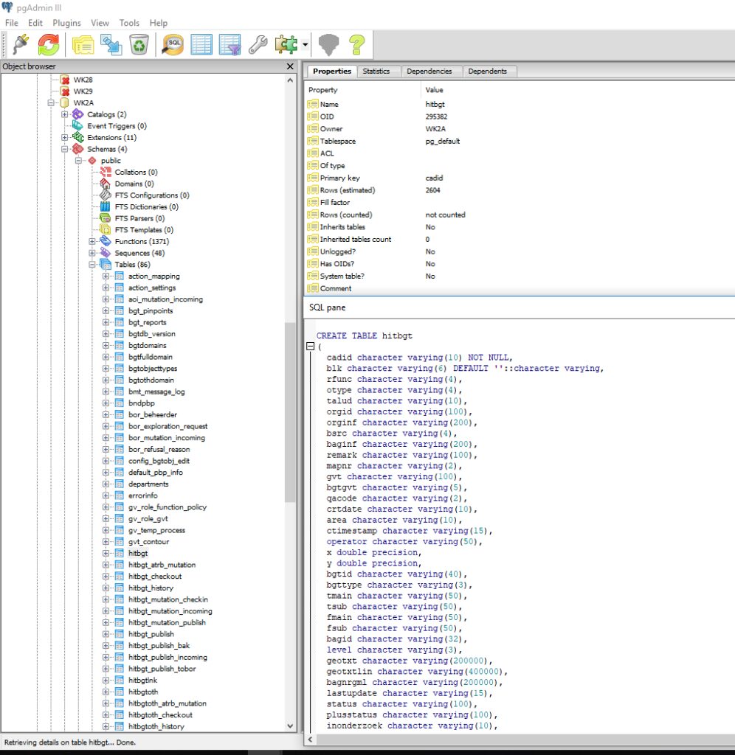735x755 pixels.
Task: Drop the object using recycle bin icon
Action: 139,45
